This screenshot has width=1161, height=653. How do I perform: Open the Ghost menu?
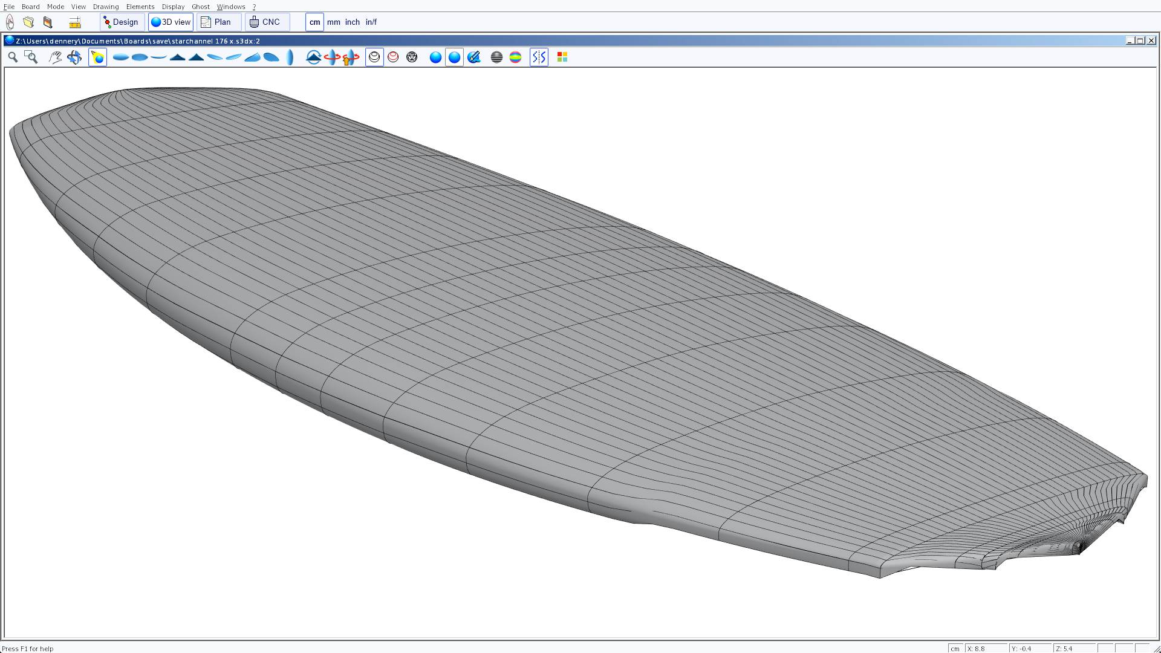(x=200, y=7)
